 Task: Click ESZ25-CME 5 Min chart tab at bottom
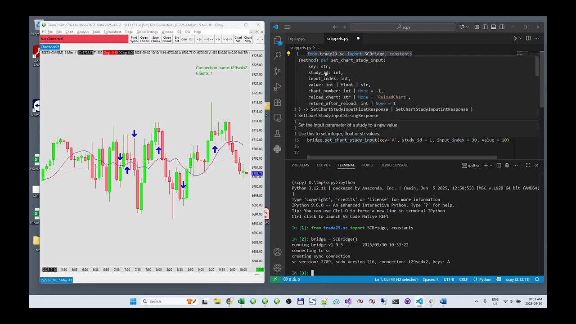pyautogui.click(x=56, y=280)
